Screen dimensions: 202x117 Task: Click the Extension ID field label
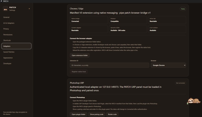tap(74, 61)
